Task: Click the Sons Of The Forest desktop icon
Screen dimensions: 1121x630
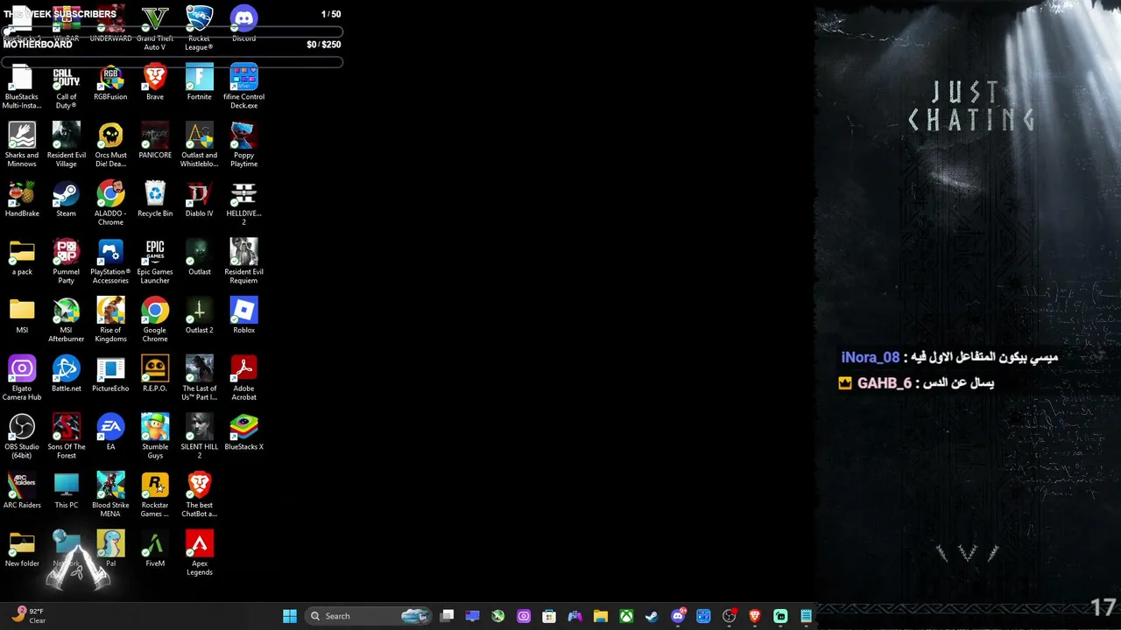Action: coord(67,437)
